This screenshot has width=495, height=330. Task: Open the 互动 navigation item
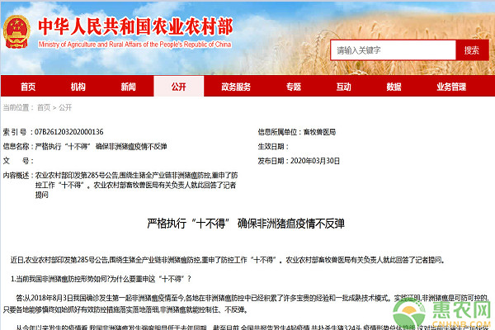point(344,87)
